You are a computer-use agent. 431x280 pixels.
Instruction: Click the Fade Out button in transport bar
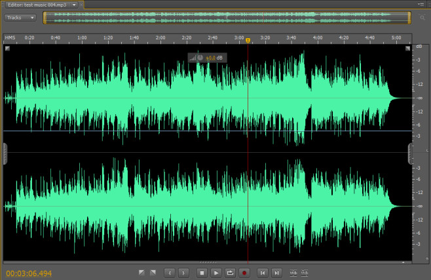tap(153, 273)
